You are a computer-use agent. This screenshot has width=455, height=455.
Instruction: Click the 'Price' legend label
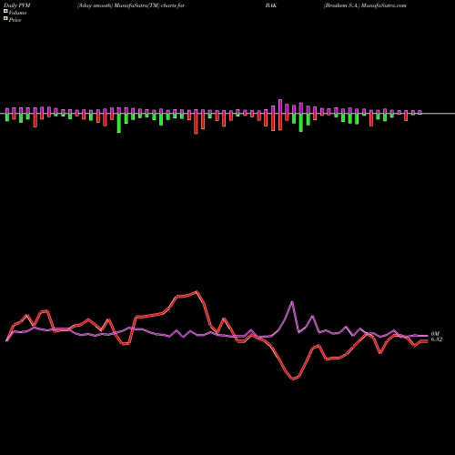[x=15, y=20]
